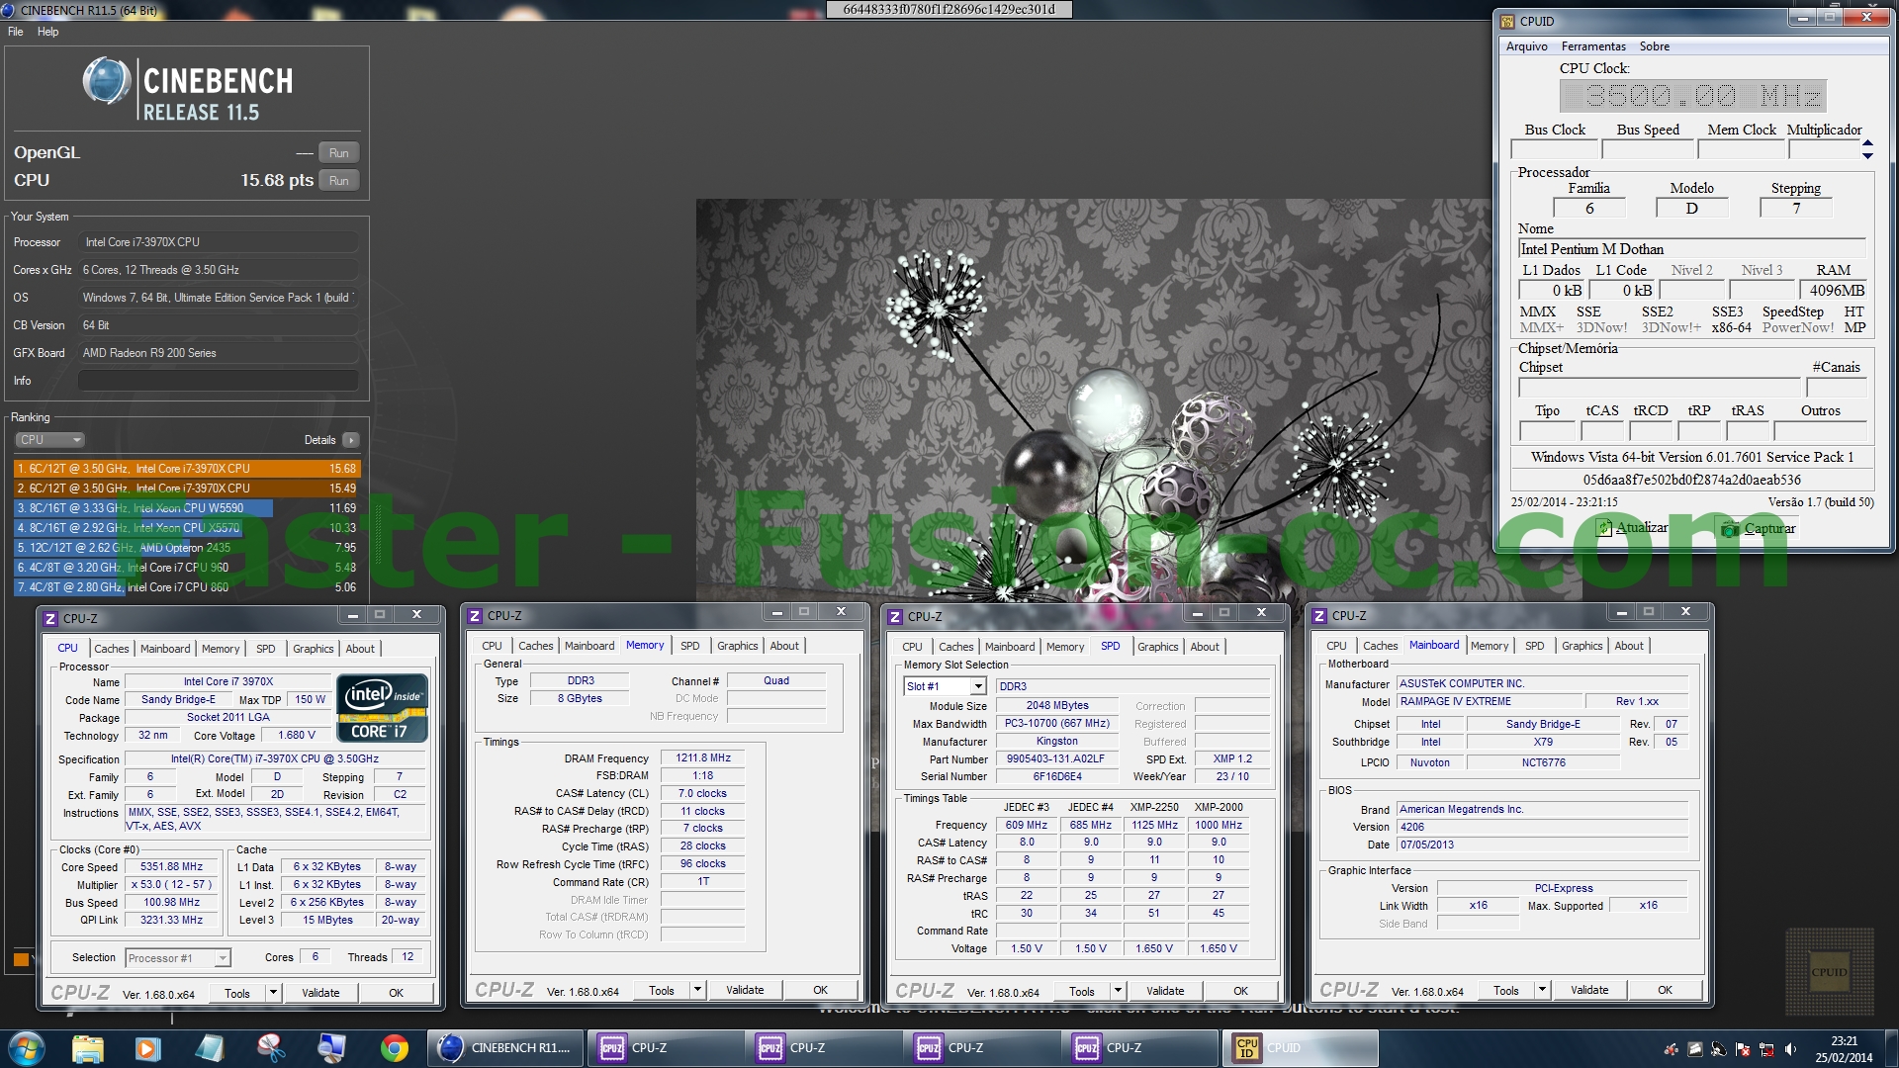Screen dimensions: 1899x1068
Task: Click the orange icon at Cinebench bottom-left
Action: (x=21, y=958)
